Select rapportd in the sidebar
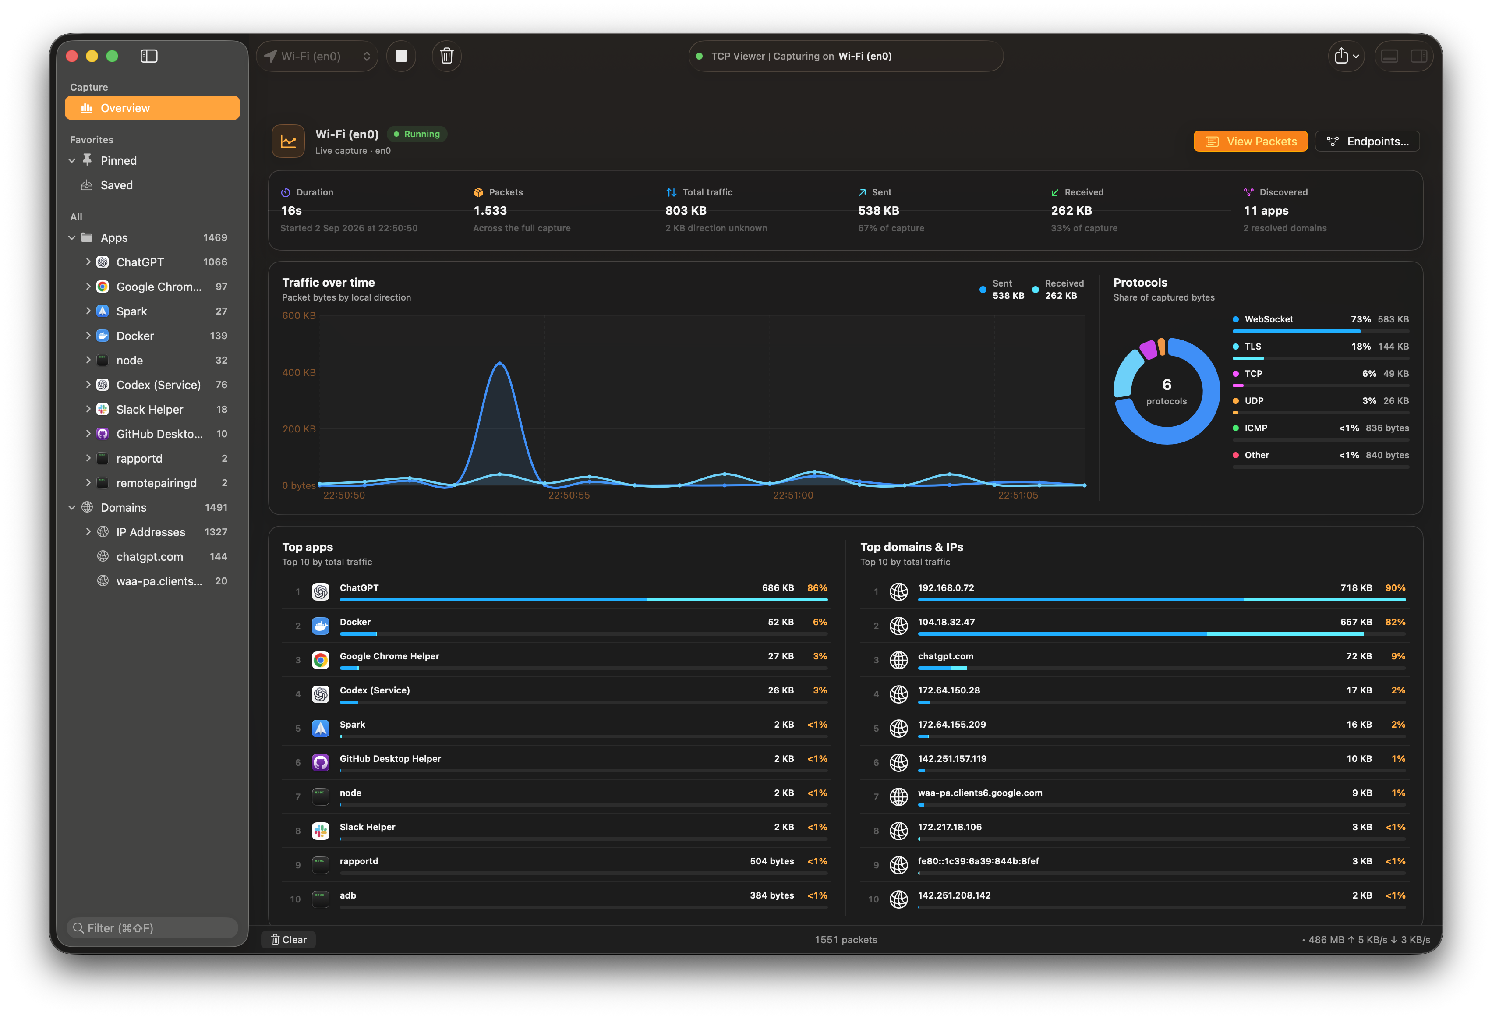 click(x=152, y=458)
